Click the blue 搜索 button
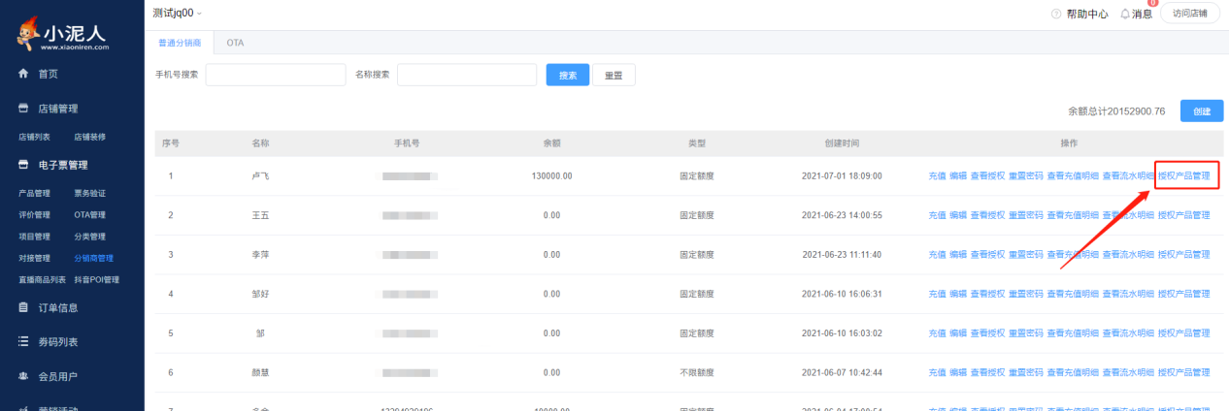This screenshot has height=411, width=1229. pyautogui.click(x=568, y=76)
